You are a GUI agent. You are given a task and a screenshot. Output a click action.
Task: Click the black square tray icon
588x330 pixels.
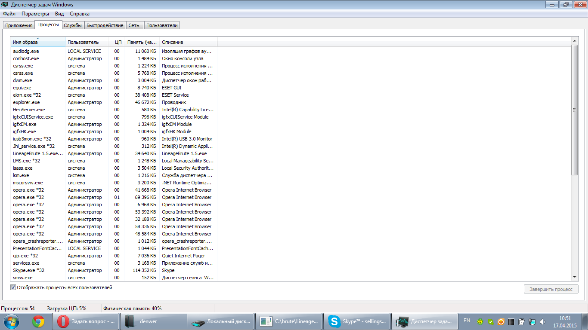[x=511, y=321]
